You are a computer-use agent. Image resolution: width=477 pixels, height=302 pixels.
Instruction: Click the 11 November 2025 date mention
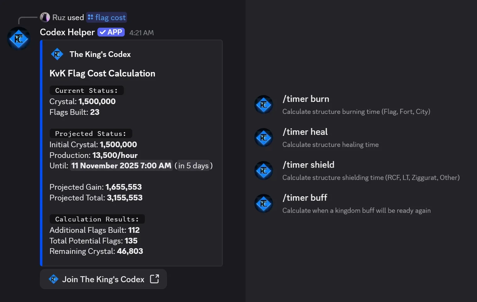click(x=121, y=165)
